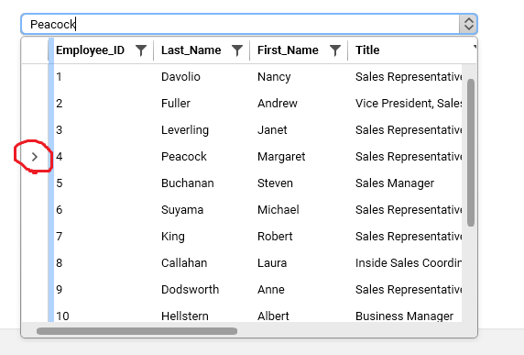The height and width of the screenshot is (355, 524).
Task: Select the Peacock cell in the grid
Action: tap(184, 157)
